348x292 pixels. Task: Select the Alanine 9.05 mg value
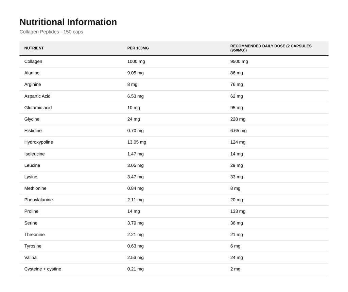pyautogui.click(x=135, y=73)
